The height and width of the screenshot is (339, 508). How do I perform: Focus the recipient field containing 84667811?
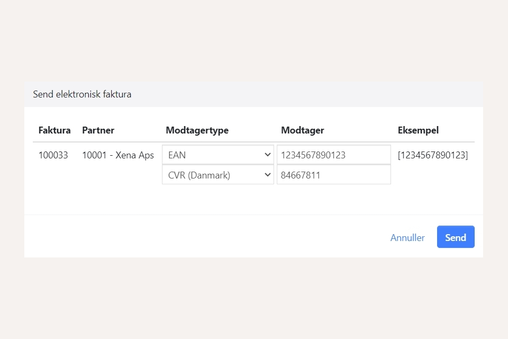pos(333,175)
